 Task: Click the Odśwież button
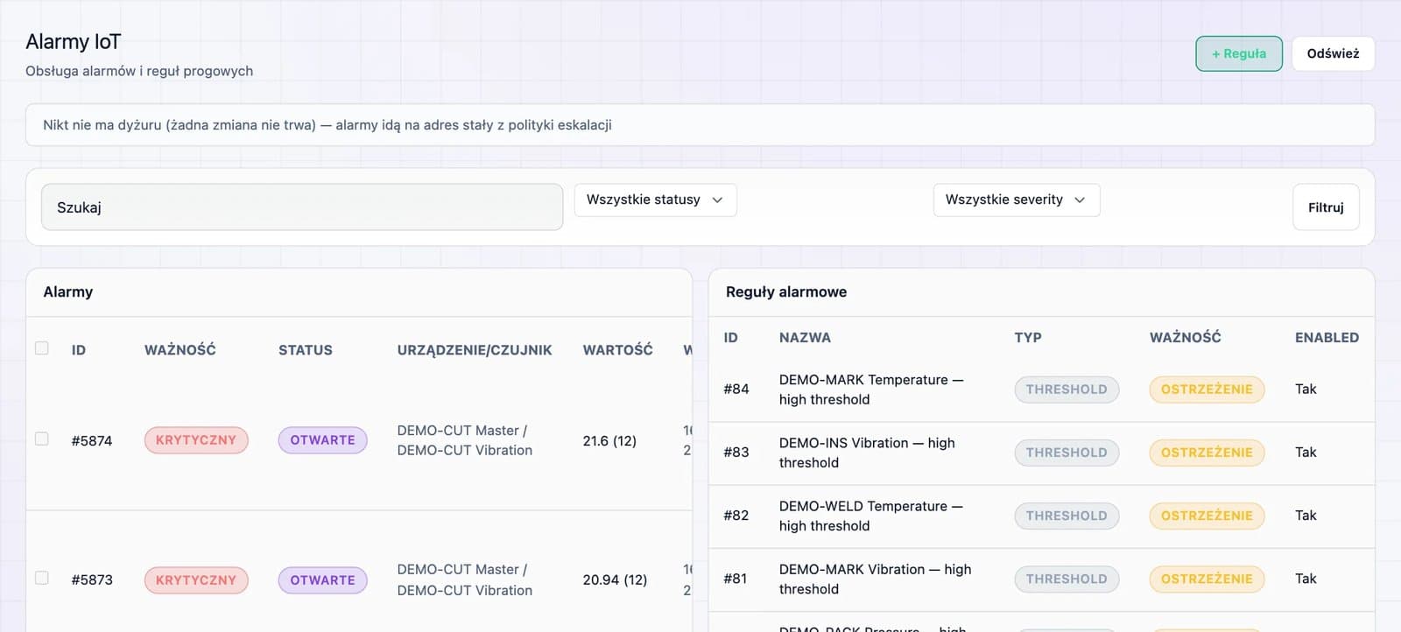tap(1333, 53)
